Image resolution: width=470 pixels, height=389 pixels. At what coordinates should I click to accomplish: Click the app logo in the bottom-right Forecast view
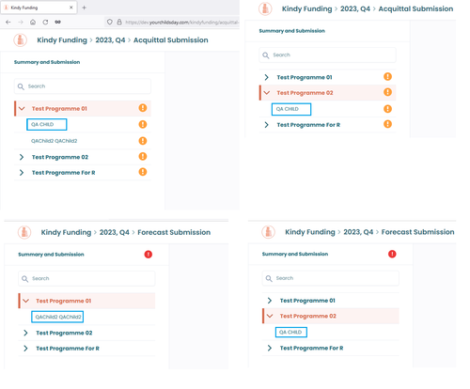coord(268,232)
